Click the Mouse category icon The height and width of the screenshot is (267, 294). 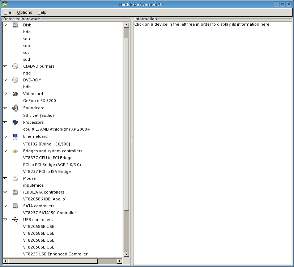click(15, 178)
